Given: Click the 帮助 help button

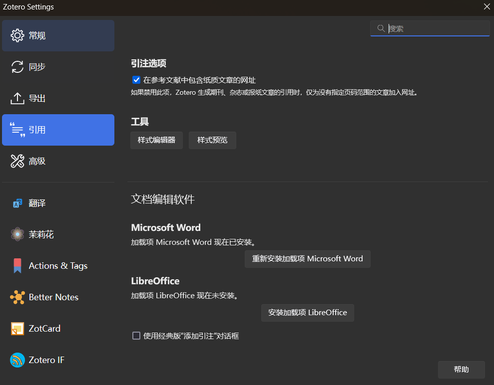Looking at the screenshot, I should coord(461,370).
